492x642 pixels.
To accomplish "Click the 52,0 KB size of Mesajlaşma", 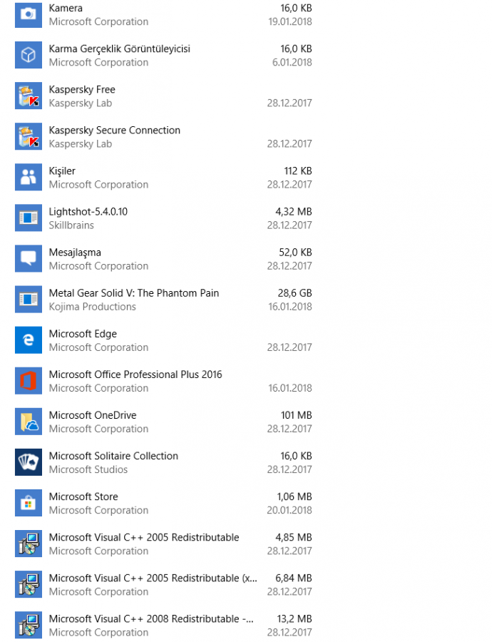I will (295, 253).
